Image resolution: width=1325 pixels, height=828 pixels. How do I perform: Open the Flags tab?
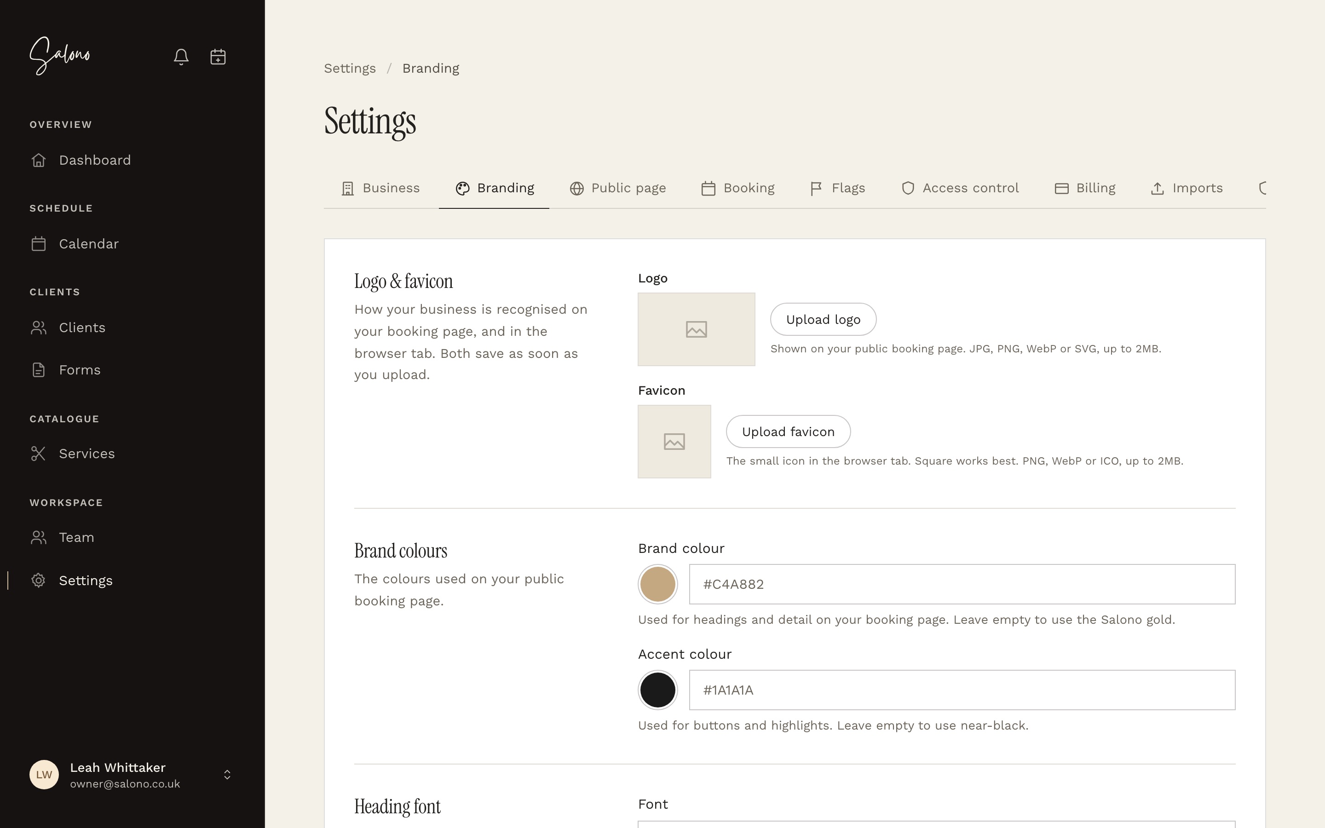click(x=838, y=189)
